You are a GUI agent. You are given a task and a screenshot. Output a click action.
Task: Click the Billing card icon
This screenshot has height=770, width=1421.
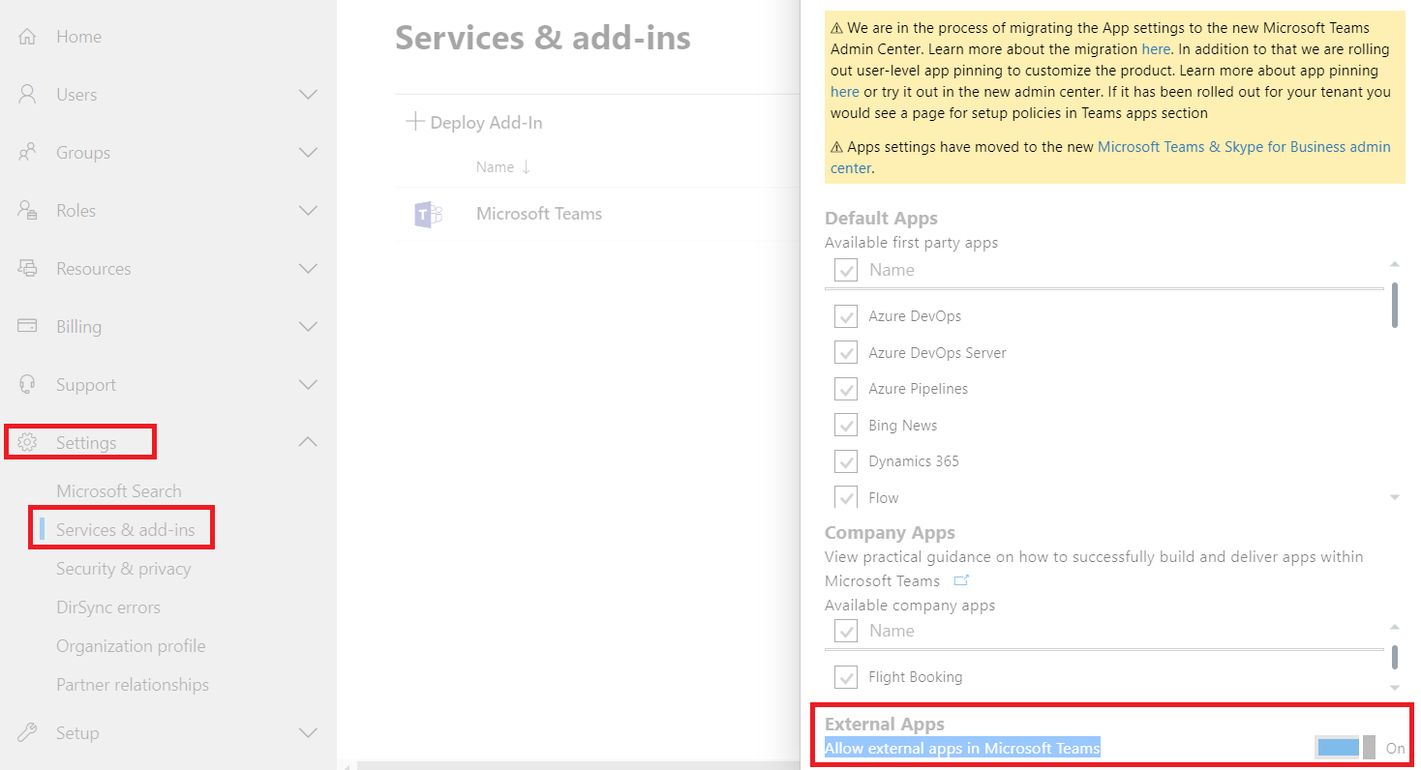(x=27, y=326)
